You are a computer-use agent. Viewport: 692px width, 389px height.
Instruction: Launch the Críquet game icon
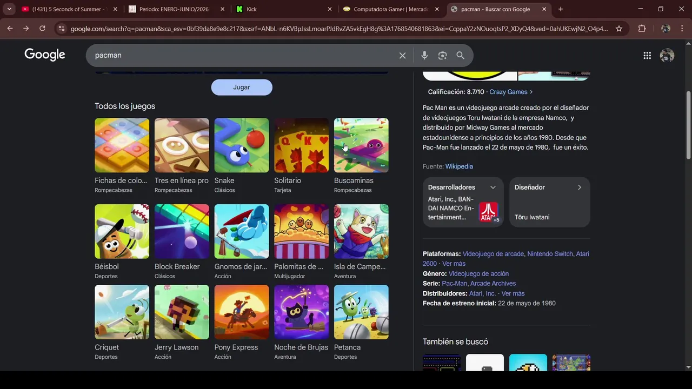pyautogui.click(x=122, y=312)
